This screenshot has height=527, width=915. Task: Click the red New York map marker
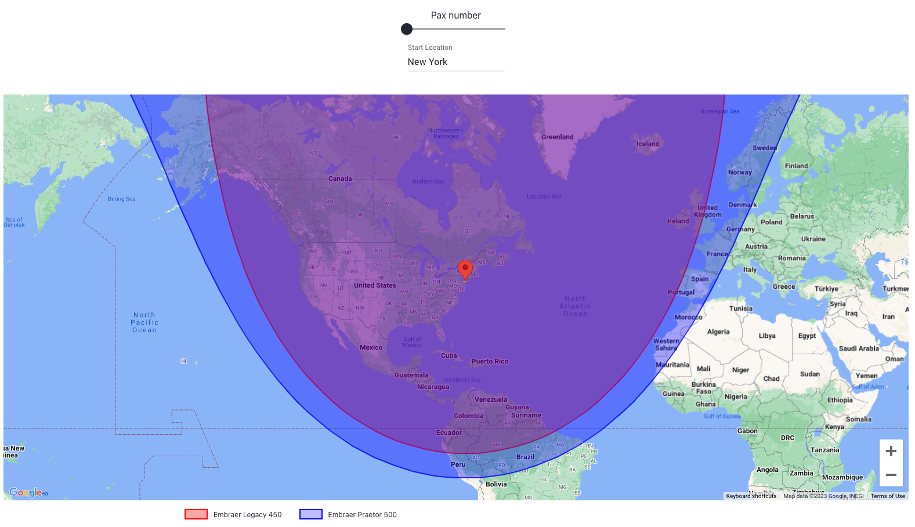[x=465, y=270]
